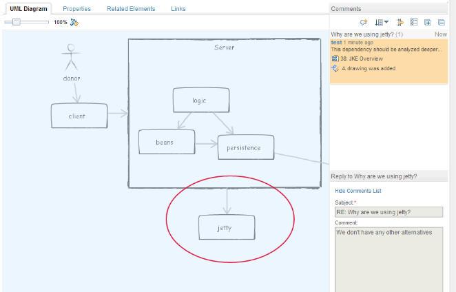Click the create new comment icon
The height and width of the screenshot is (292, 456).
[363, 23]
